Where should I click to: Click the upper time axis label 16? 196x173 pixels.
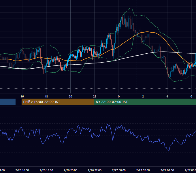click(22, 97)
